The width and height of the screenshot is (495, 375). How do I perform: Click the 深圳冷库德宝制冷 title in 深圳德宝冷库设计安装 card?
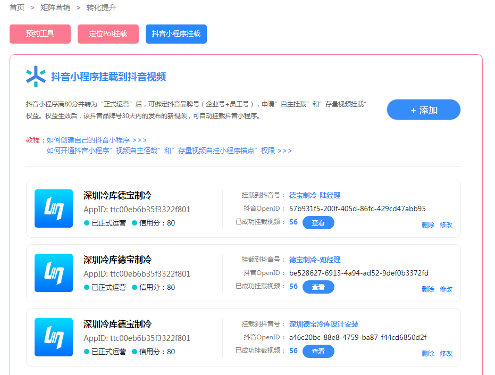[x=118, y=324]
